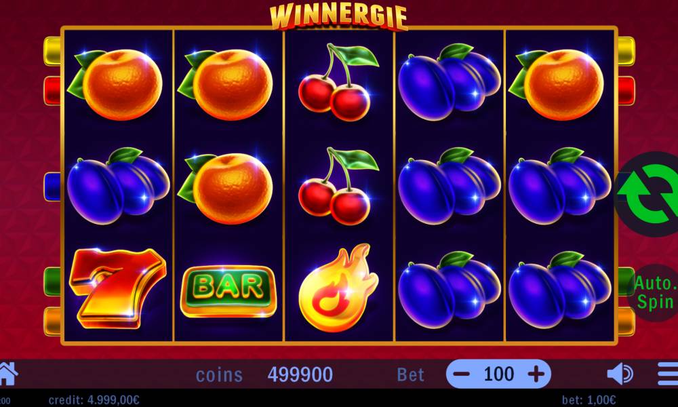Click the Winnergie logo
Image resolution: width=678 pixels, height=407 pixels.
tap(338, 16)
